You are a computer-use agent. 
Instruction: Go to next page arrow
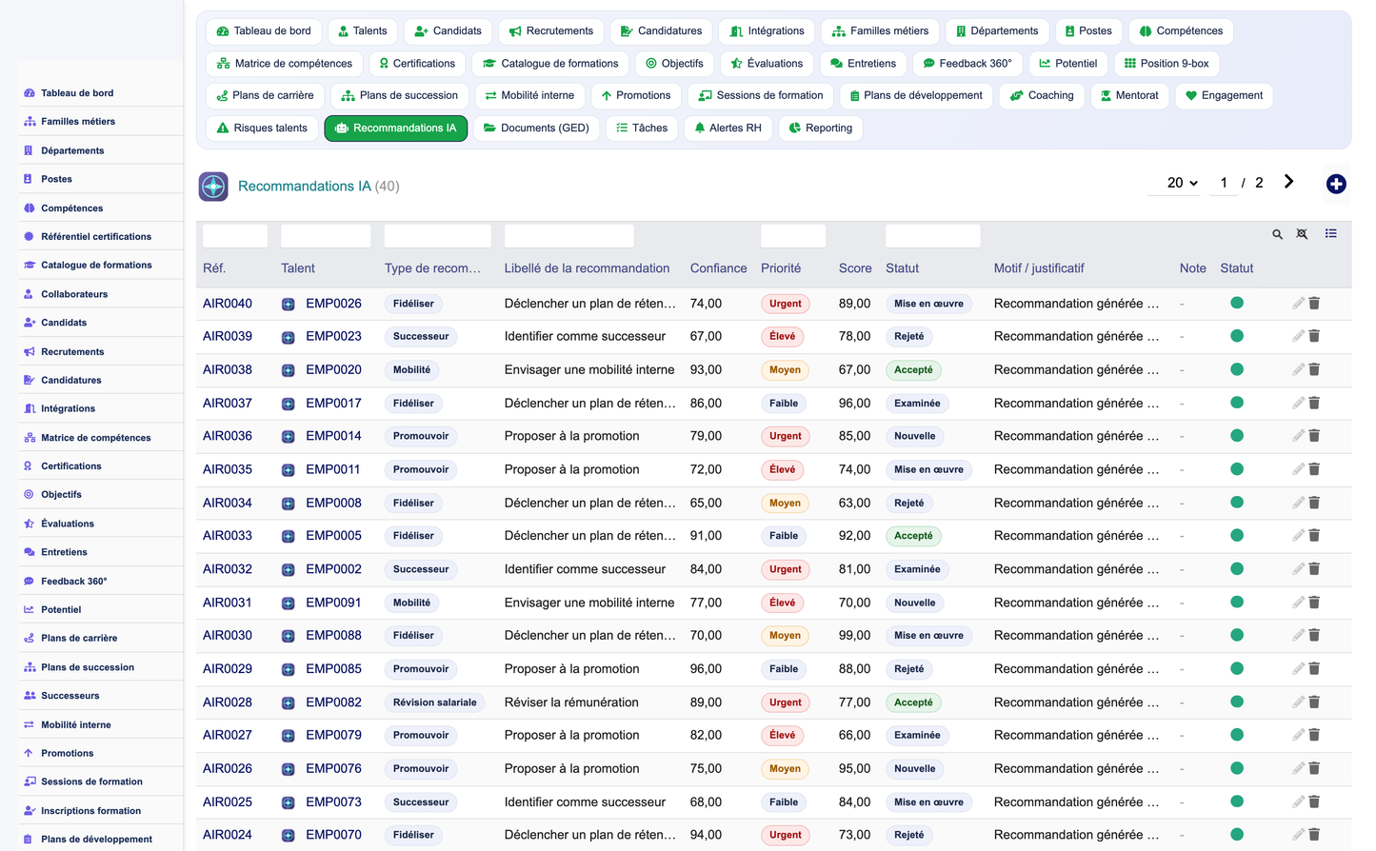coord(1288,182)
